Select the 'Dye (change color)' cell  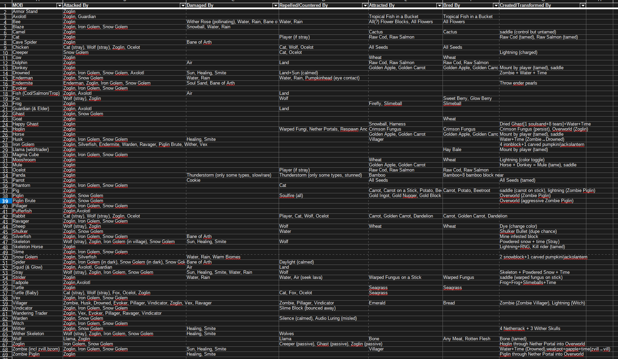pyautogui.click(x=542, y=226)
